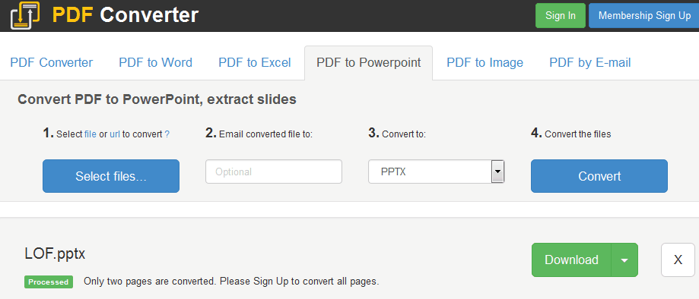Go to the PDF to Image tab
Screen dimensions: 699x299
click(485, 63)
